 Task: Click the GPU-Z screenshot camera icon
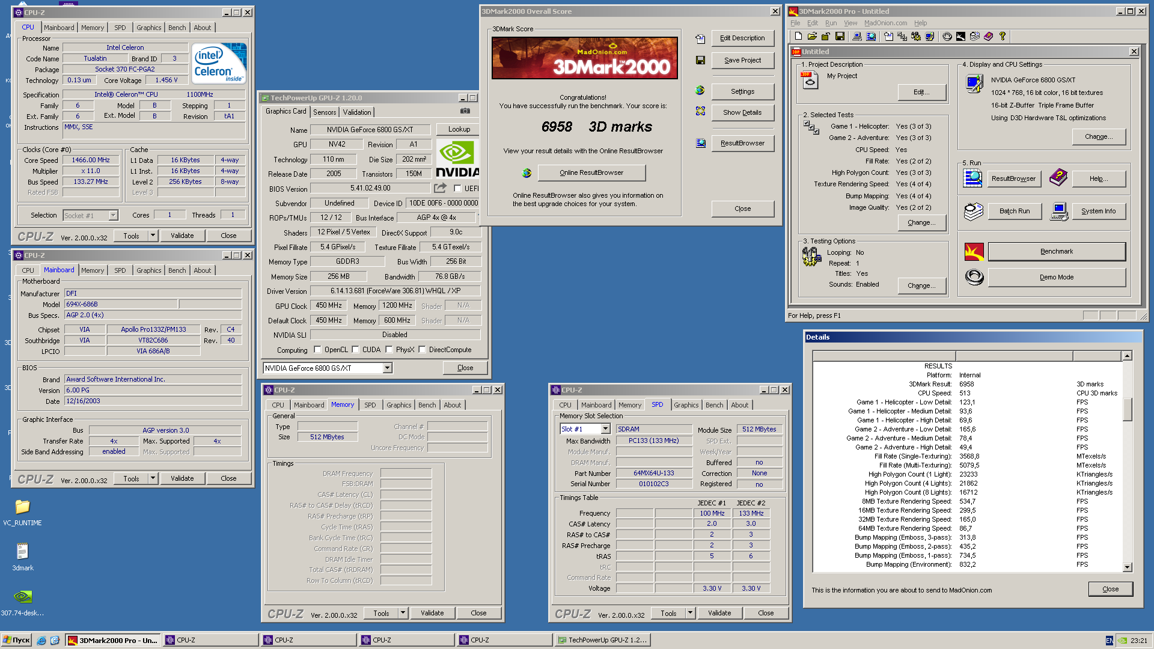tap(465, 111)
